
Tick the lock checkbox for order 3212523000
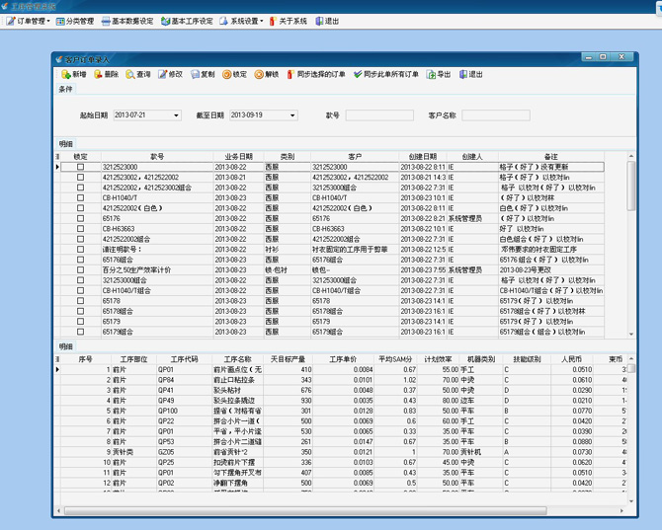[81, 168]
